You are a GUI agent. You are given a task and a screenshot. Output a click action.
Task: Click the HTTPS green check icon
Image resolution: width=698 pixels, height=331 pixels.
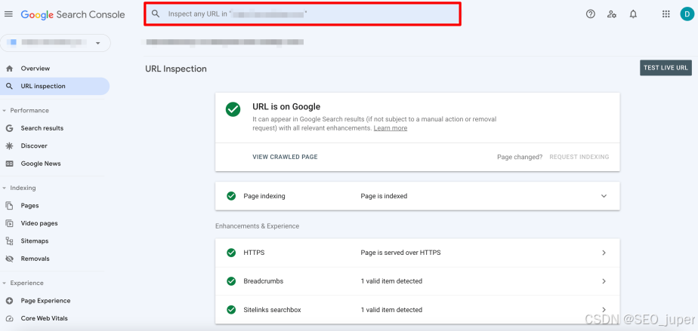pos(231,253)
